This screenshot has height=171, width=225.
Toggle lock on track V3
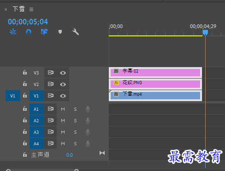(x=25, y=72)
